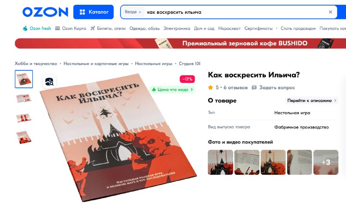Open Ozon Карта menu item

coord(70,28)
